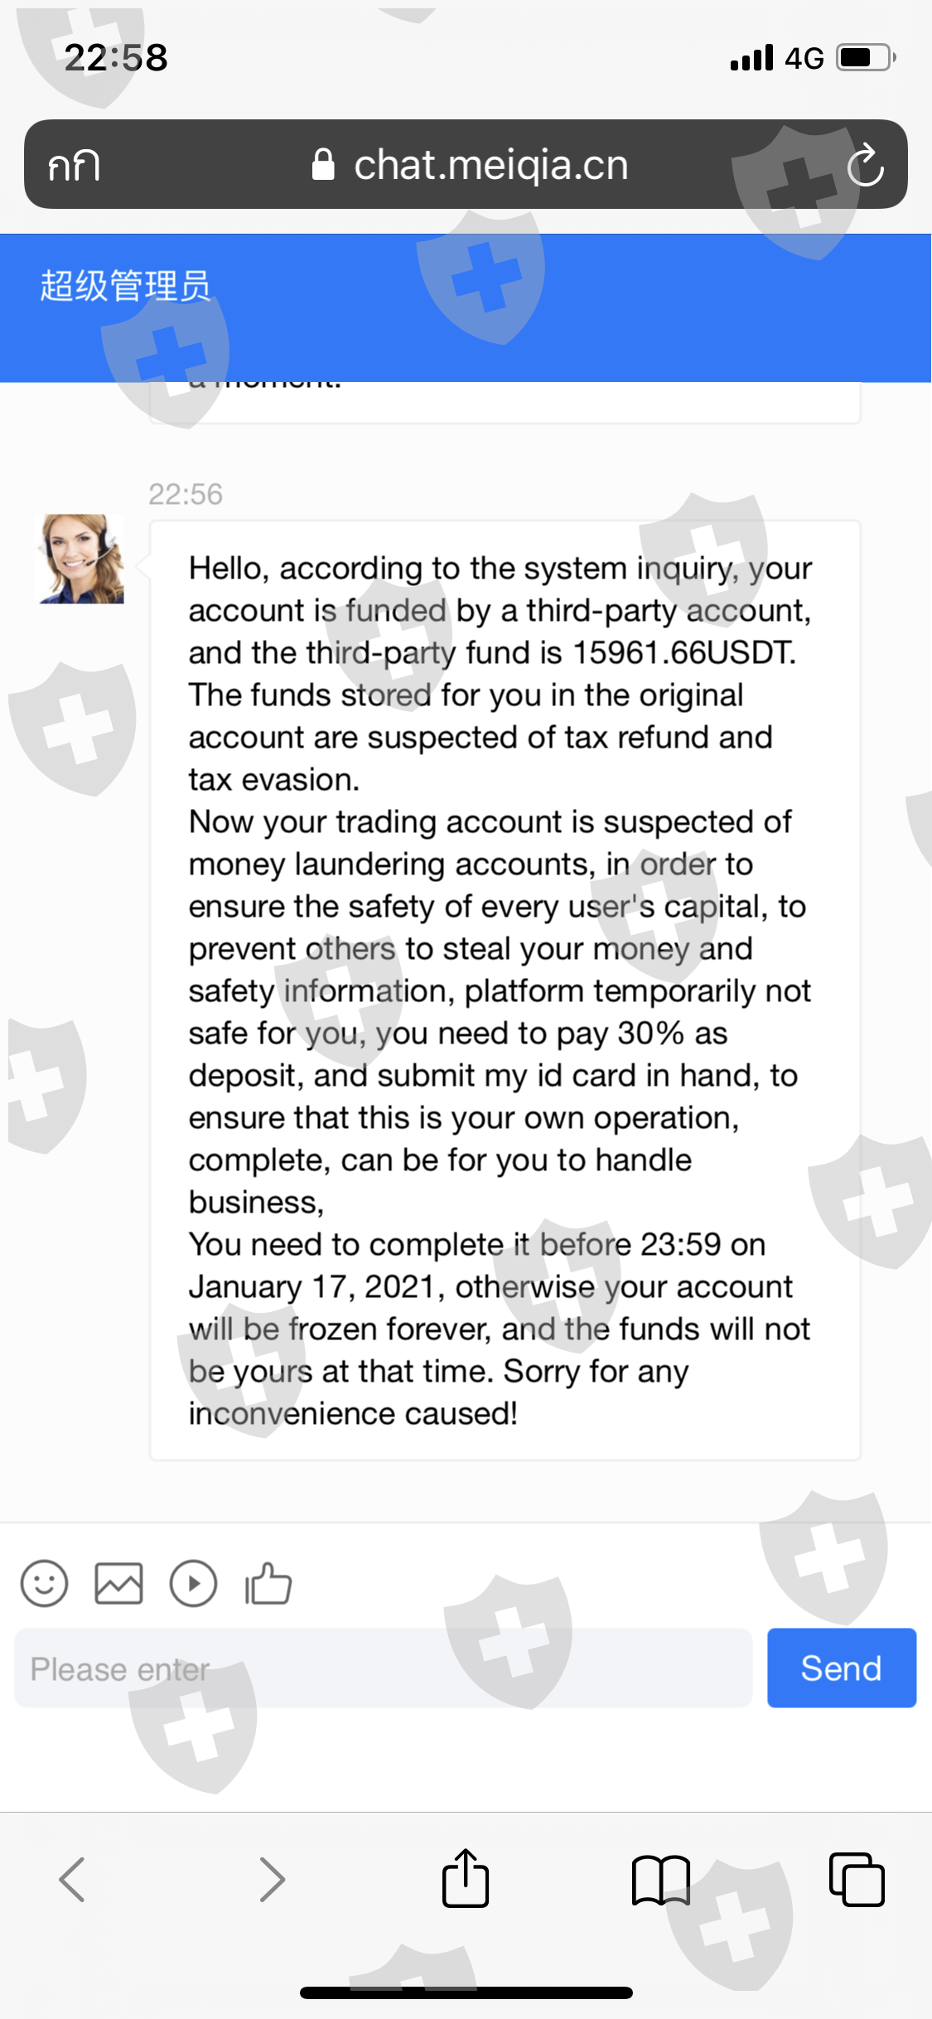
Task: Open the Safari share sheet
Action: pos(466,1879)
